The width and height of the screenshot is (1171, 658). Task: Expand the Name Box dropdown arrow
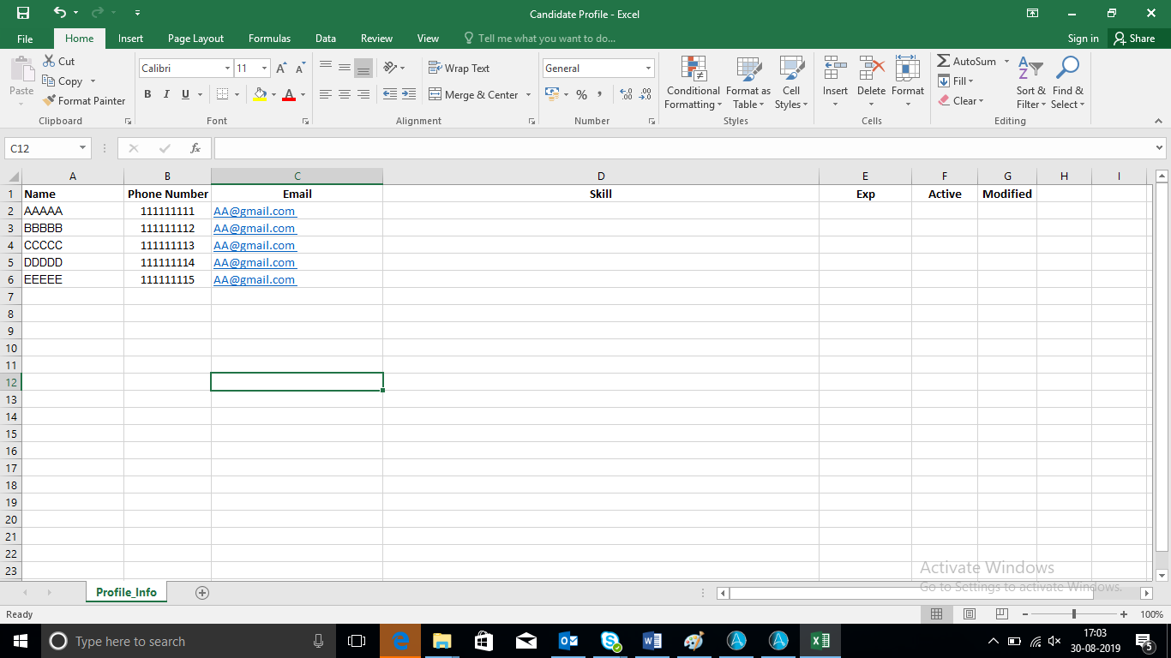coord(83,148)
